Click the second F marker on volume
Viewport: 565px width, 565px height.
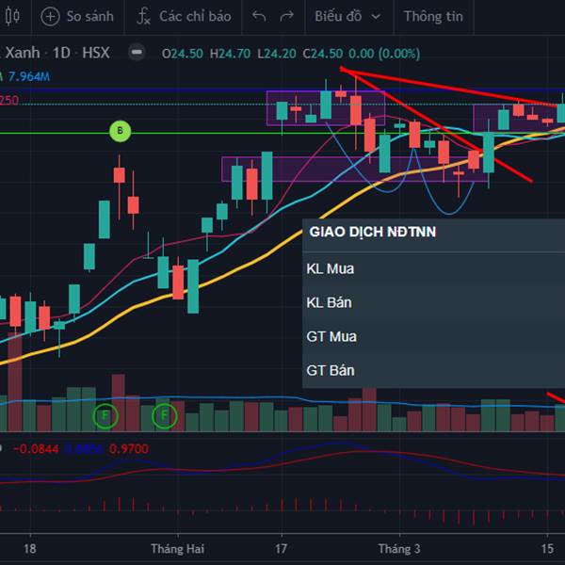pyautogui.click(x=164, y=416)
